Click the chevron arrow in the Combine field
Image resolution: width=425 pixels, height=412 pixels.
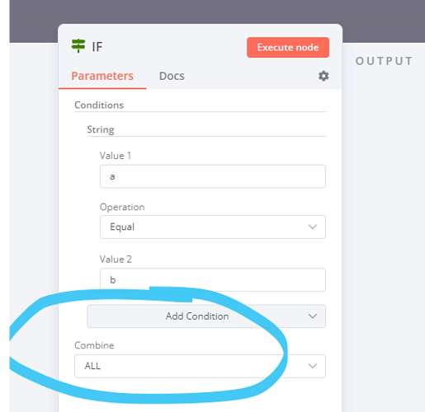pos(313,366)
